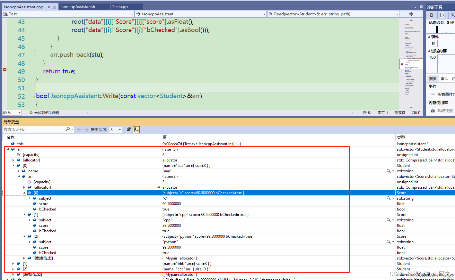Expand the Student [1] bbb node
Image resolution: width=455 pixels, height=280 pixels.
(13, 264)
